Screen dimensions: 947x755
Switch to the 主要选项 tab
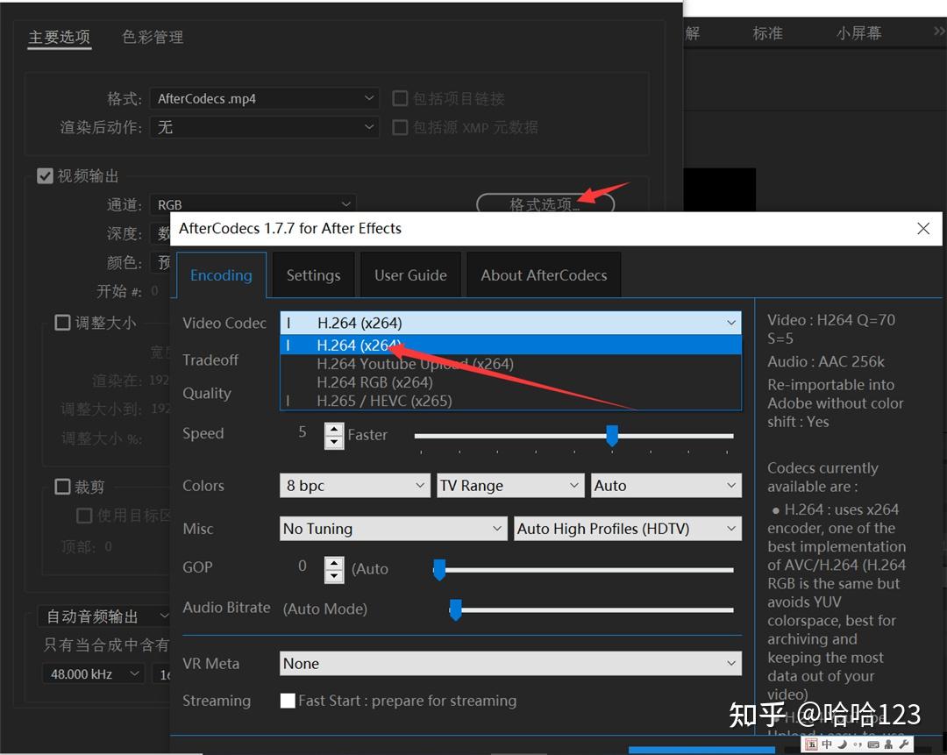click(x=60, y=37)
